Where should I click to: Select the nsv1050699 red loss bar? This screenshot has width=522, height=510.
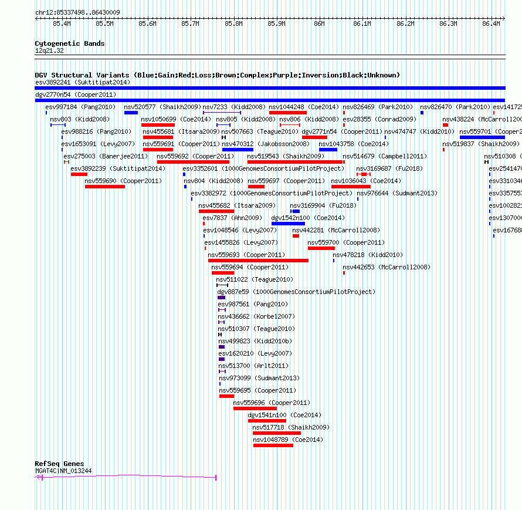tap(158, 125)
